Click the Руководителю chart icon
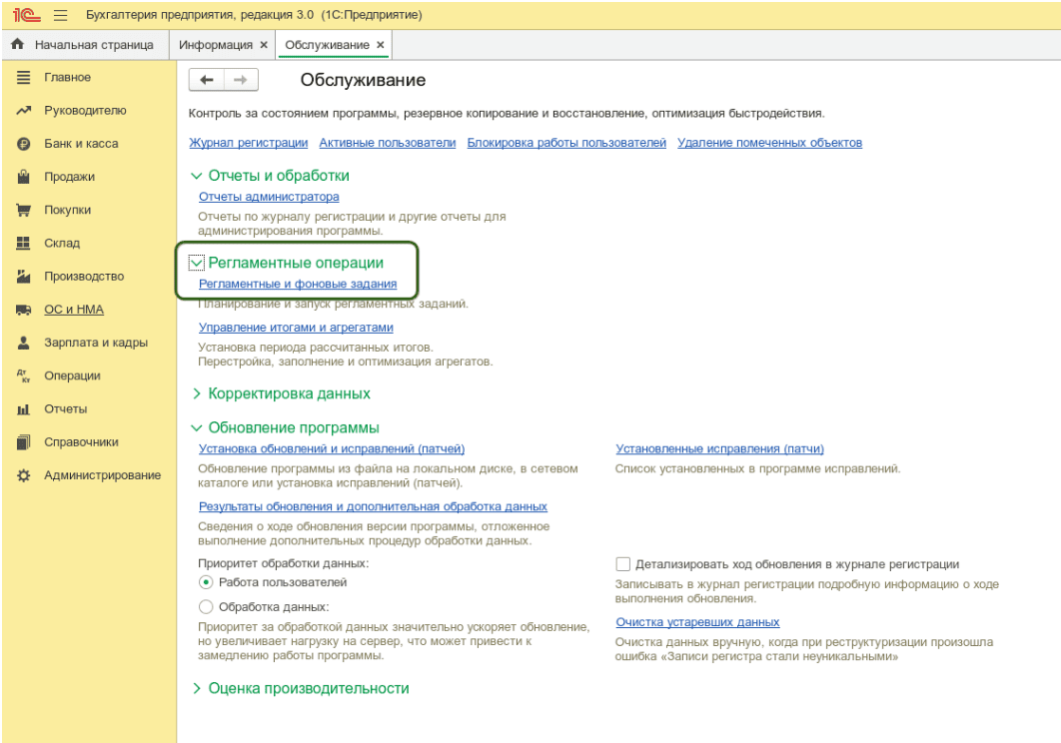The height and width of the screenshot is (743, 1061). click(x=23, y=110)
